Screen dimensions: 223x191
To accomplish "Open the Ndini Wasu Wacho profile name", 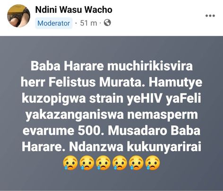I will (x=74, y=9).
